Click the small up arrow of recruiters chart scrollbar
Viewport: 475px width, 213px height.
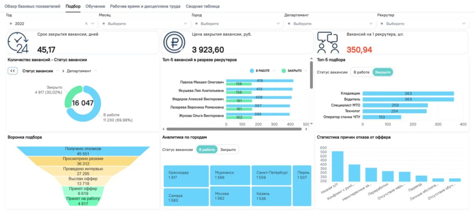click(x=311, y=59)
